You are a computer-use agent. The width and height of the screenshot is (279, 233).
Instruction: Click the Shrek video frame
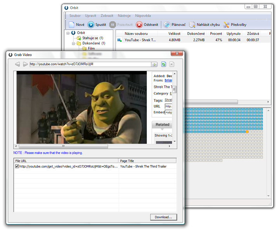click(81, 107)
